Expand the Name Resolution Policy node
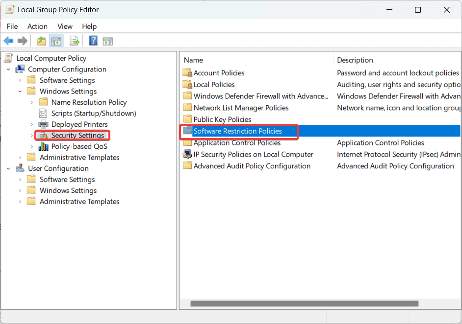The height and width of the screenshot is (324, 462). click(x=32, y=102)
